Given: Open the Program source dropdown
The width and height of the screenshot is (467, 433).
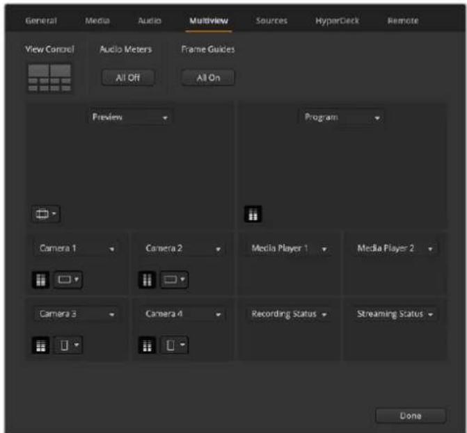Looking at the screenshot, I should click(x=341, y=117).
